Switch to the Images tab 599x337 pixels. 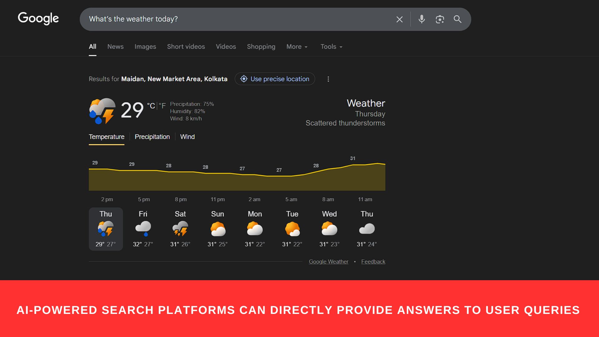[x=145, y=46]
